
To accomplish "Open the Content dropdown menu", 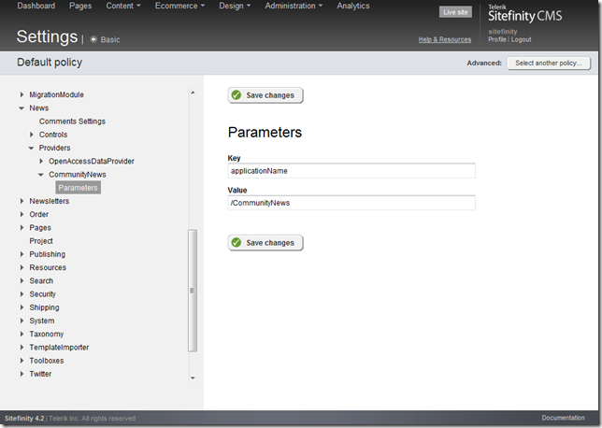I will point(123,6).
